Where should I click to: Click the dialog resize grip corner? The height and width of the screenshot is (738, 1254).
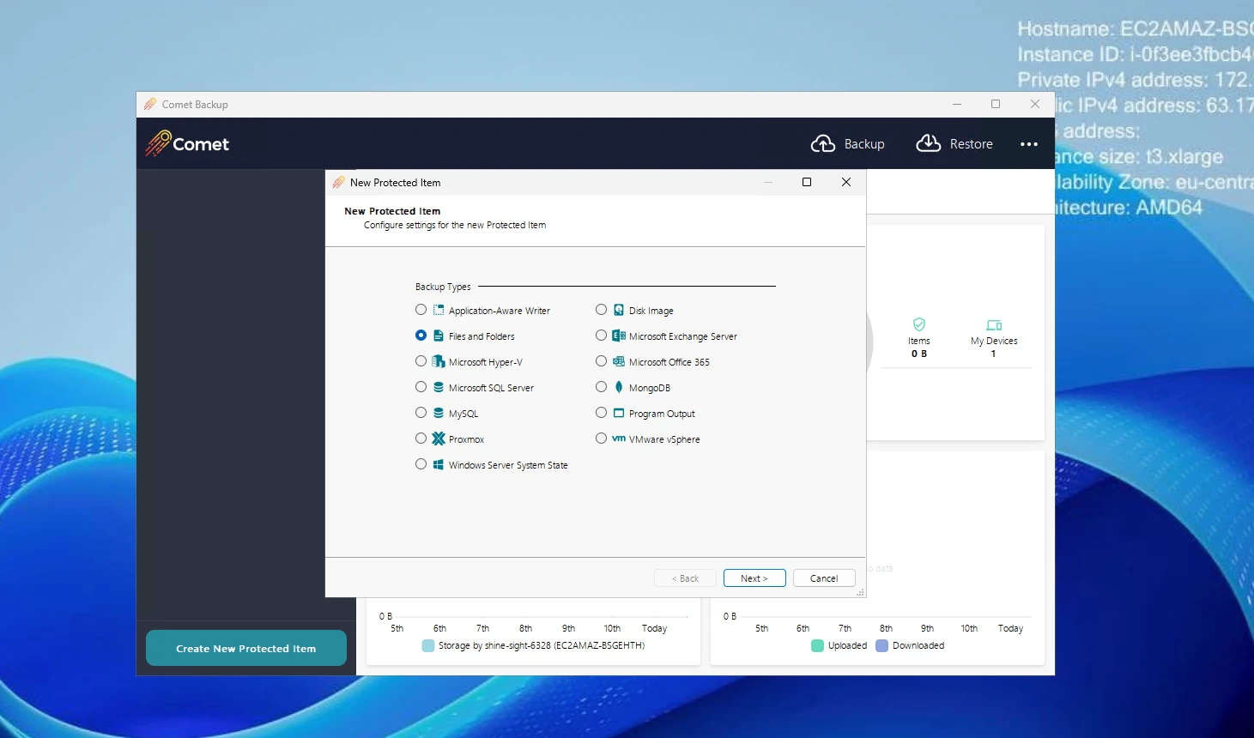coord(860,592)
